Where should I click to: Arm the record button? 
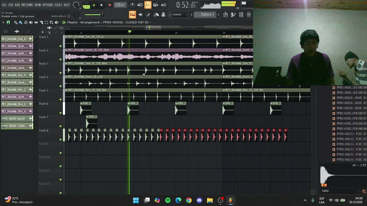[x=110, y=5]
